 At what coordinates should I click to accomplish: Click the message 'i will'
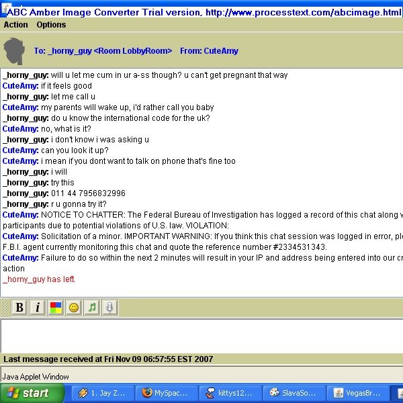pyautogui.click(x=59, y=172)
